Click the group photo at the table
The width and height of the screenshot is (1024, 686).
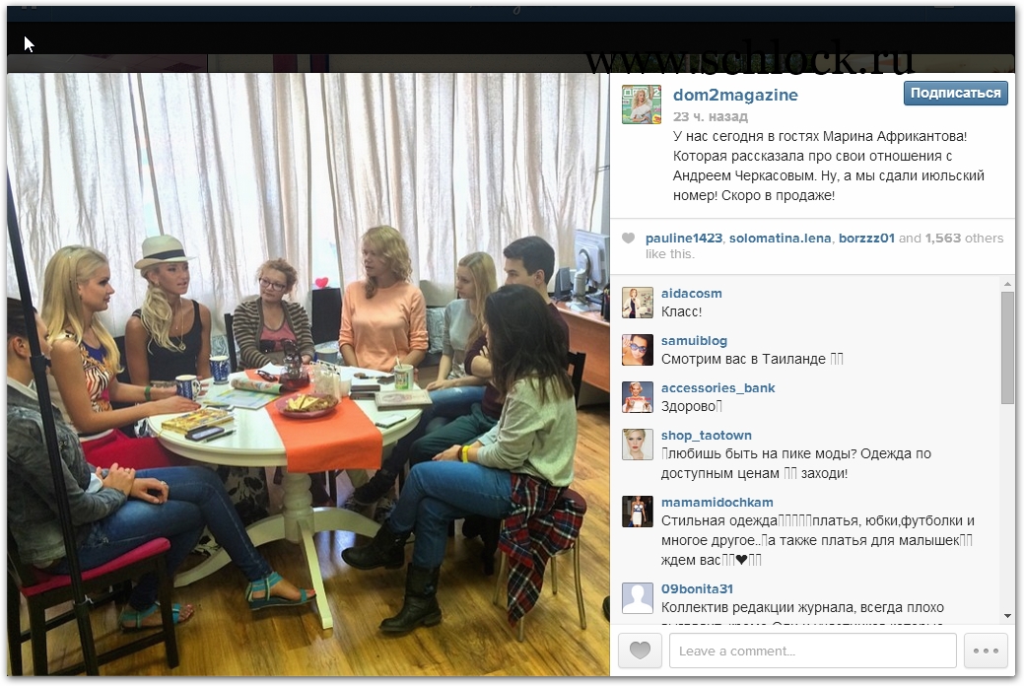tap(308, 374)
